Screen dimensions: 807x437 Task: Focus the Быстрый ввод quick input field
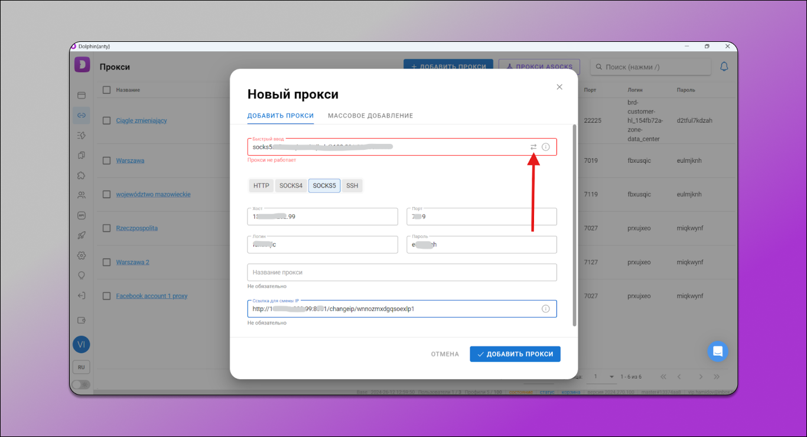tap(402, 147)
